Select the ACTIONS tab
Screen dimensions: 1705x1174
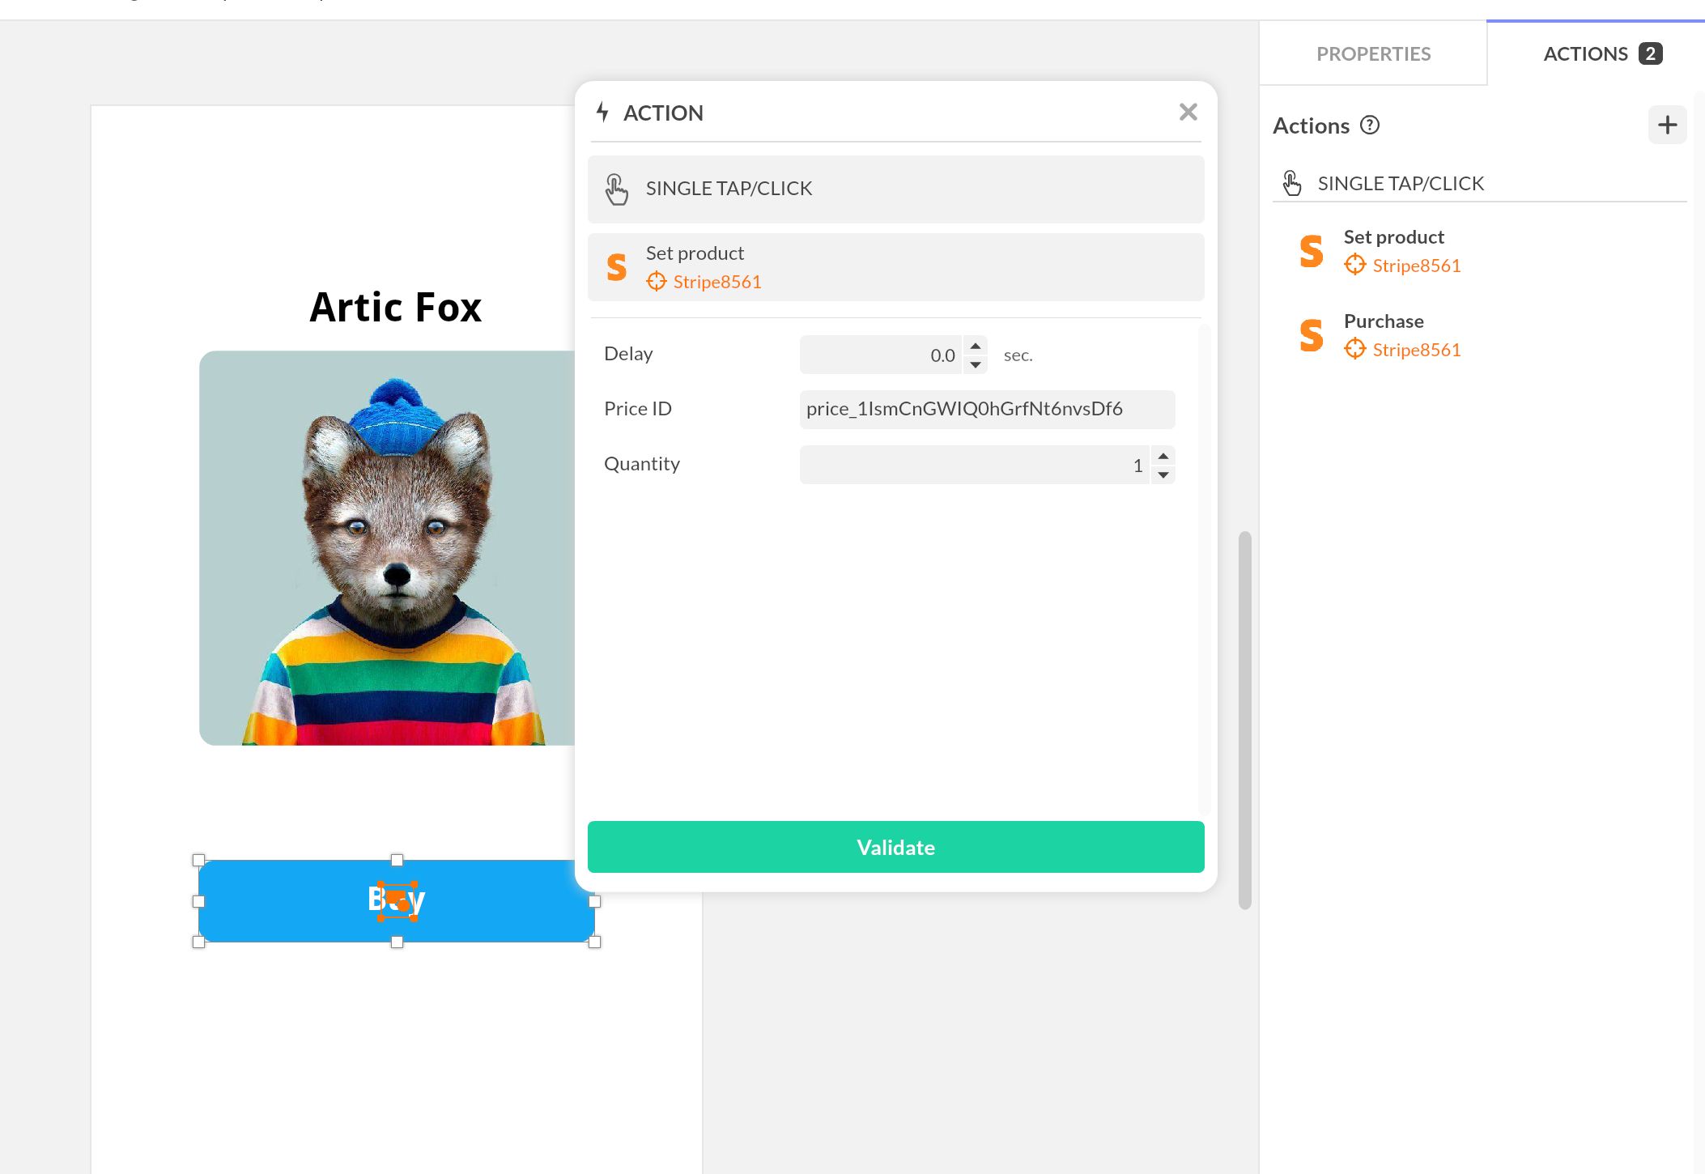point(1585,53)
